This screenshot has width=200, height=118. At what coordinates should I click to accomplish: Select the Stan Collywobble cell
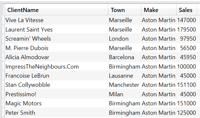56,85
